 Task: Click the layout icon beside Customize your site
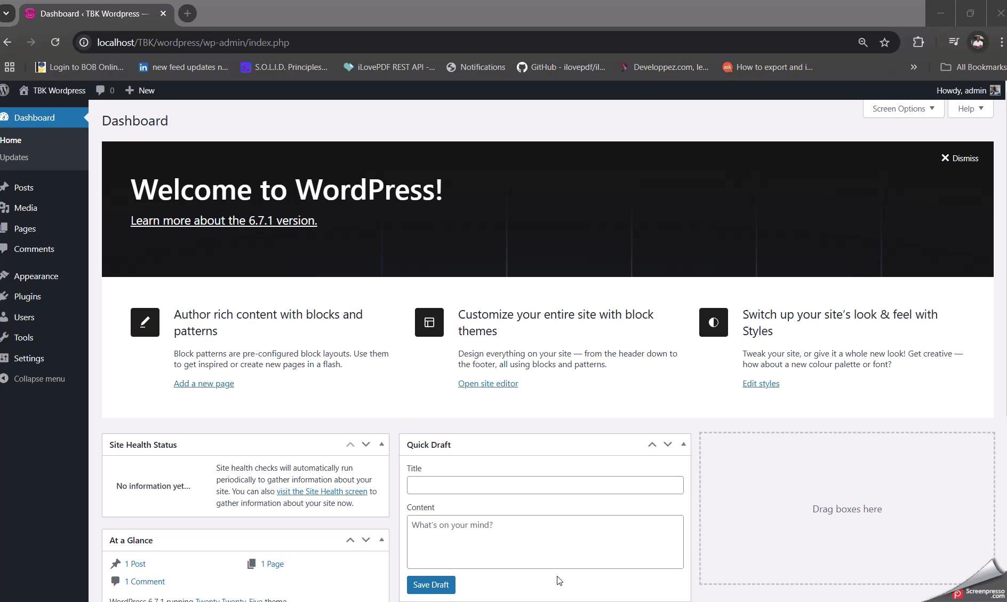click(x=429, y=322)
